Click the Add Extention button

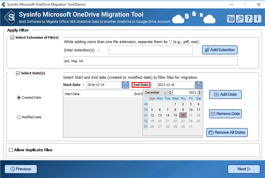[220, 50]
